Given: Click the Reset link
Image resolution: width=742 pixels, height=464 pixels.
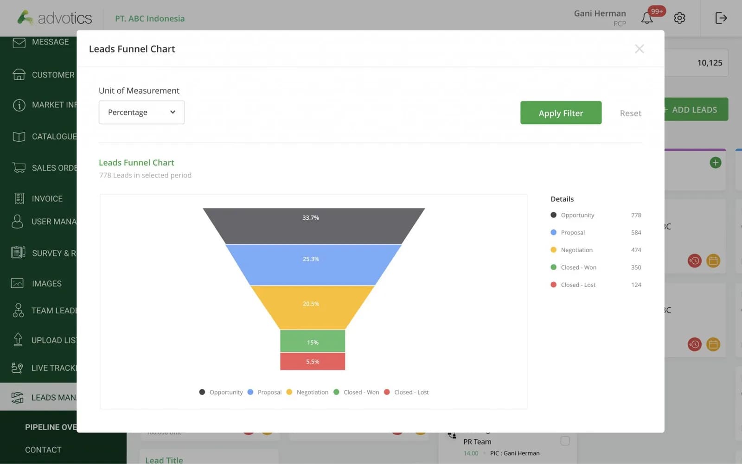Looking at the screenshot, I should coord(630,113).
